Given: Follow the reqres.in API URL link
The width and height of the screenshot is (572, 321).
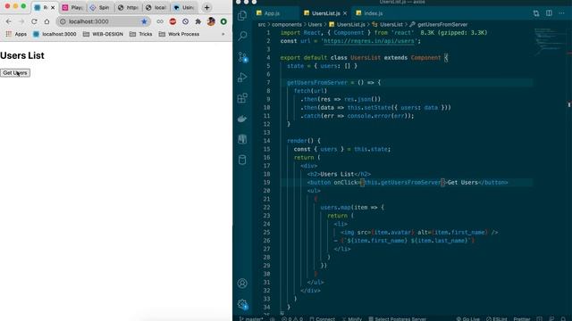Looking at the screenshot, I should tap(369, 41).
